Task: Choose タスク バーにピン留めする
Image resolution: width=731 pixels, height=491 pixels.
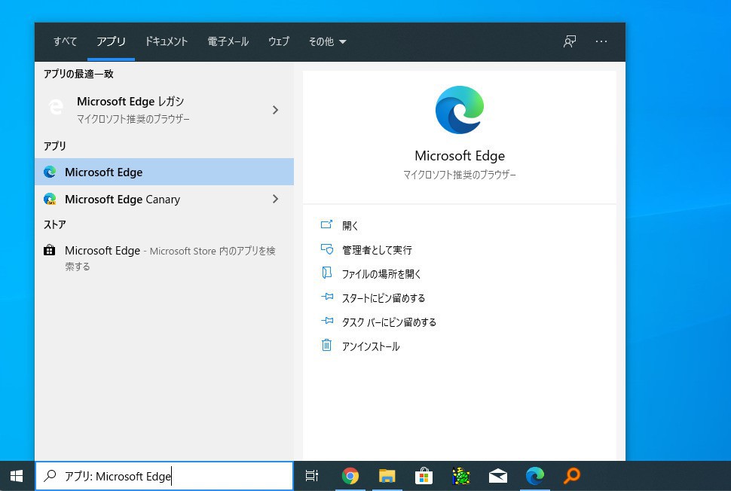Action: [x=389, y=322]
